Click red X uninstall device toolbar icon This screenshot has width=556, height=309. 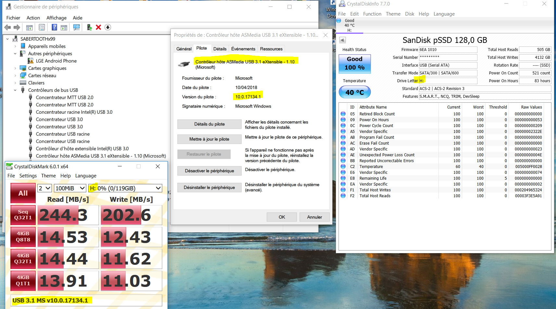point(98,28)
